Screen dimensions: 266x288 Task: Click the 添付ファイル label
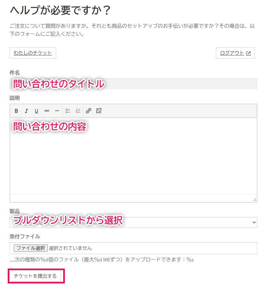[25, 236]
